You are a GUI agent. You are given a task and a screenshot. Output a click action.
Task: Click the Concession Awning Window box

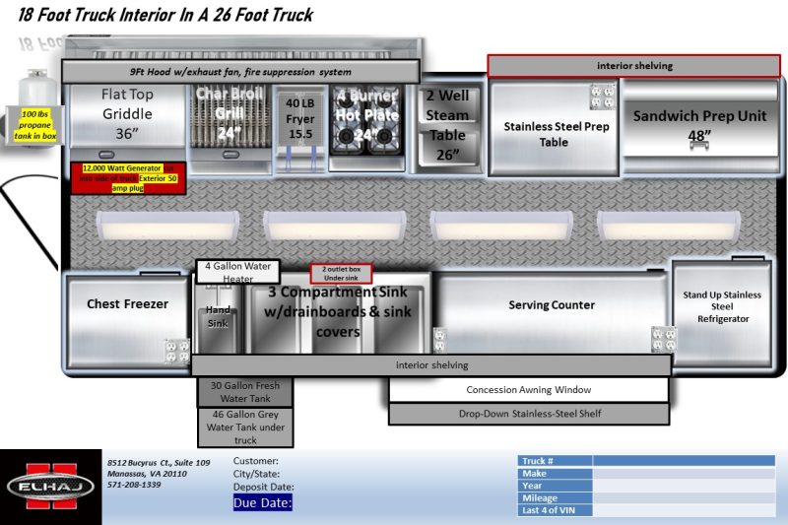click(528, 389)
